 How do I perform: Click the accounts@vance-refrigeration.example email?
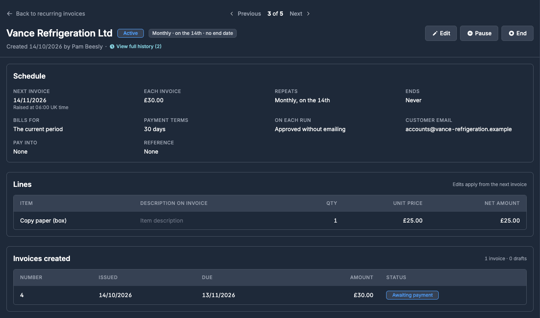pos(459,129)
